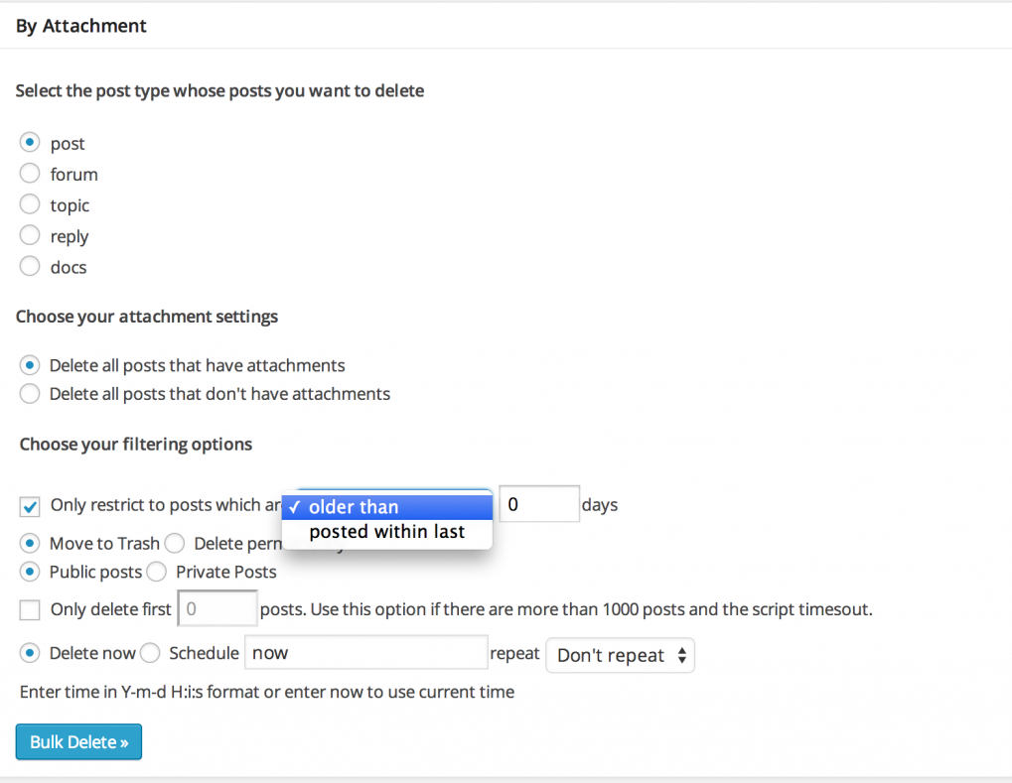Select "Delete permanently" option
The image size is (1012, 783).
[174, 544]
